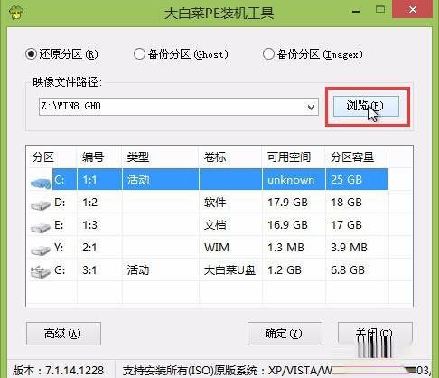Image resolution: width=439 pixels, height=378 pixels.
Task: Click the 3.9 MB capacity cell
Action: (x=357, y=248)
